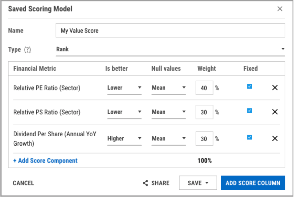Remove the Dividend Per Share row

tap(275, 138)
